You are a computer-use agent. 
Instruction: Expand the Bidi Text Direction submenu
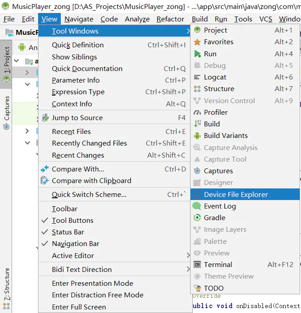tap(188, 270)
